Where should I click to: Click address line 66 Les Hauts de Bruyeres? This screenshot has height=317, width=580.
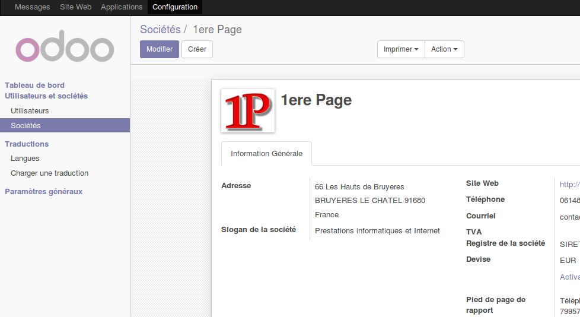click(x=359, y=187)
